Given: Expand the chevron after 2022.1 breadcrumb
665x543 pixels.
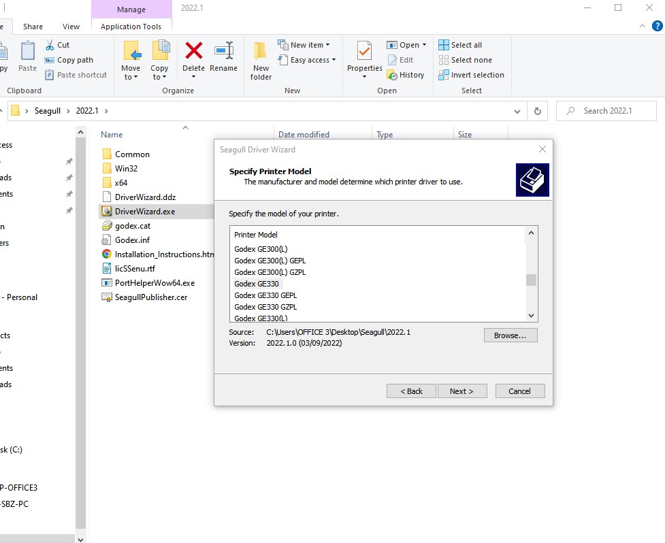Looking at the screenshot, I should click(106, 111).
